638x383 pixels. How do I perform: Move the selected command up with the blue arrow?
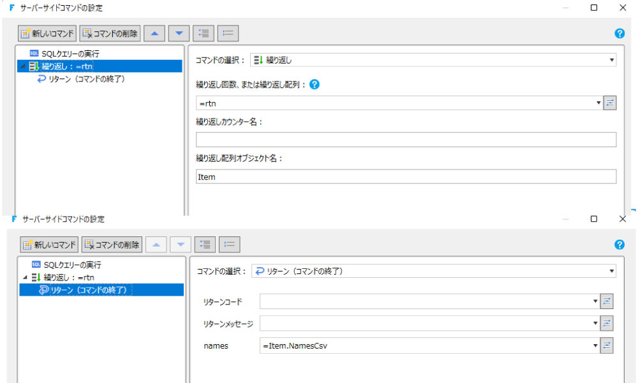click(156, 33)
